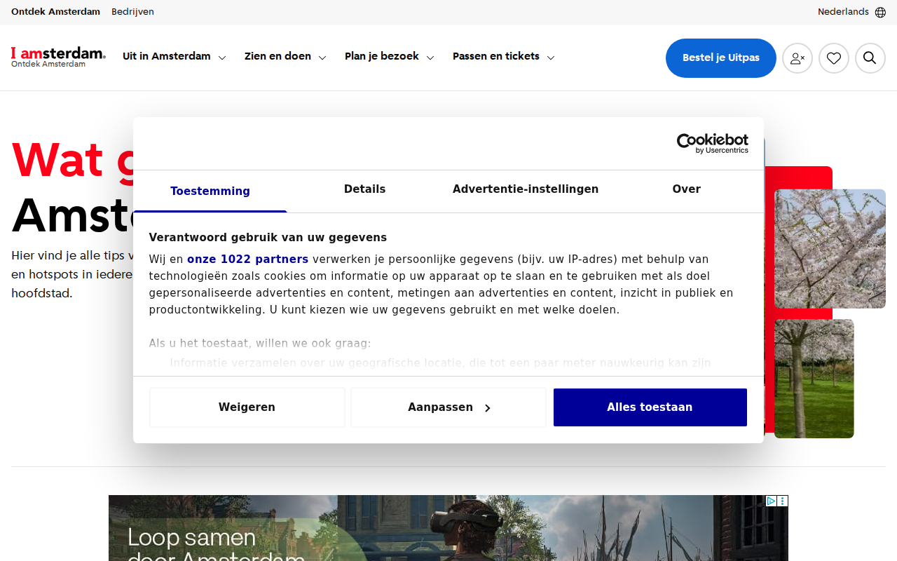The height and width of the screenshot is (561, 897).
Task: Click the AdChoices icon on banner
Action: click(771, 501)
